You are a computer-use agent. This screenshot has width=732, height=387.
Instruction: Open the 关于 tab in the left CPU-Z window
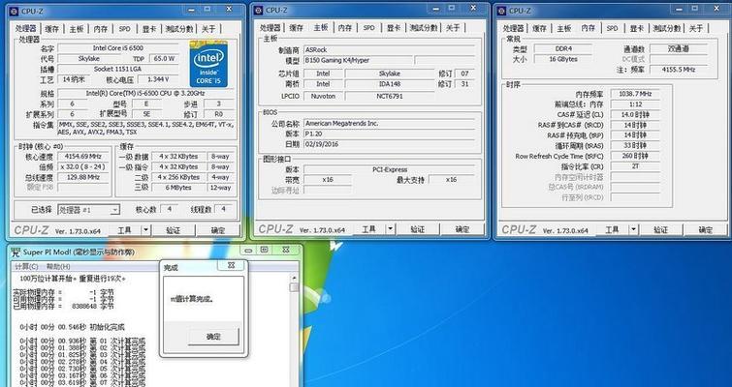pyautogui.click(x=208, y=29)
